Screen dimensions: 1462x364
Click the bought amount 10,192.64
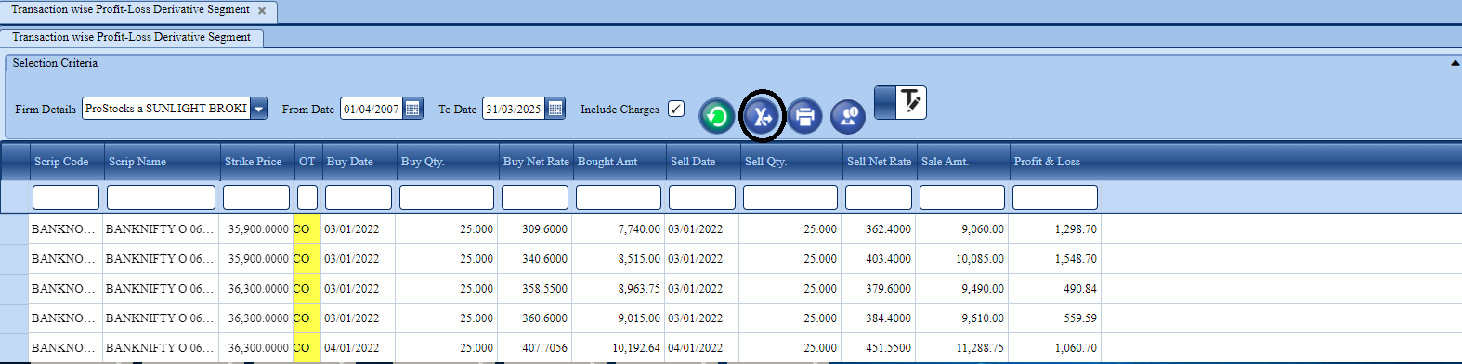(636, 348)
